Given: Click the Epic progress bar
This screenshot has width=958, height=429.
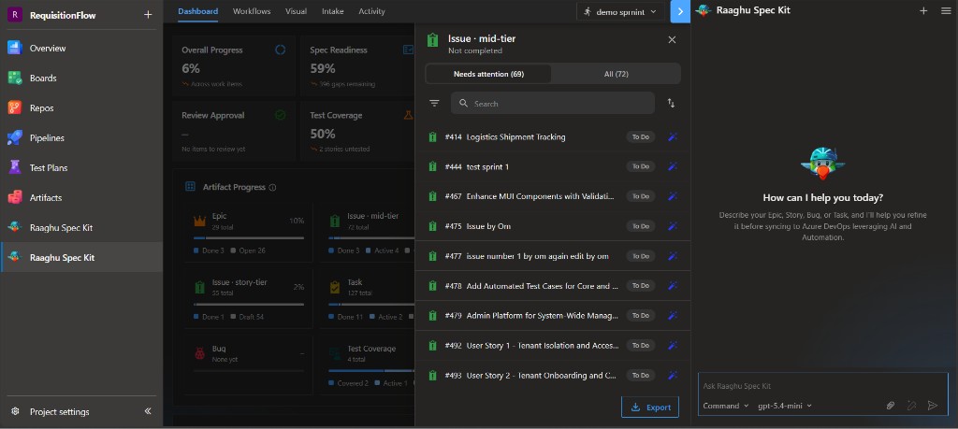Looking at the screenshot, I should tap(249, 238).
